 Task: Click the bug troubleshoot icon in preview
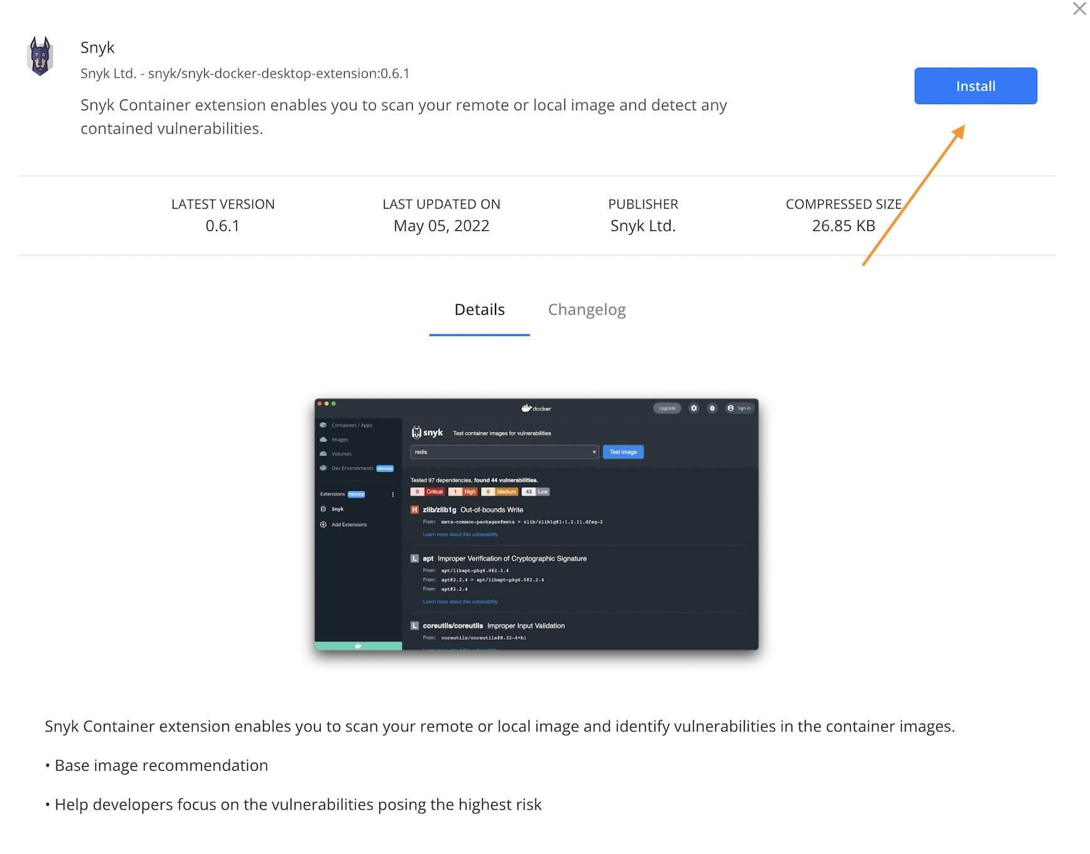[x=712, y=408]
